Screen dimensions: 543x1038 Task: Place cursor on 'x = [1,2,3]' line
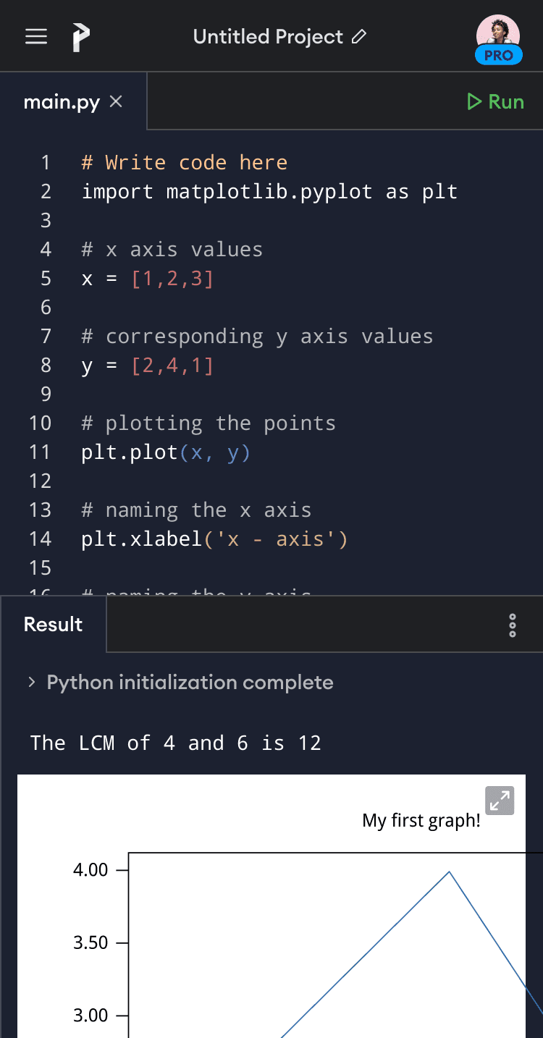point(148,278)
